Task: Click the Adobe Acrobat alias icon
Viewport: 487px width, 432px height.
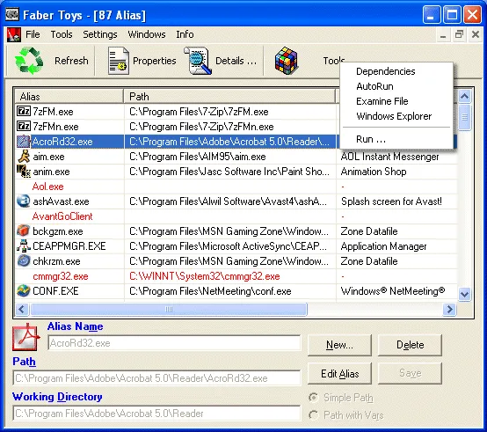Action: point(26,337)
